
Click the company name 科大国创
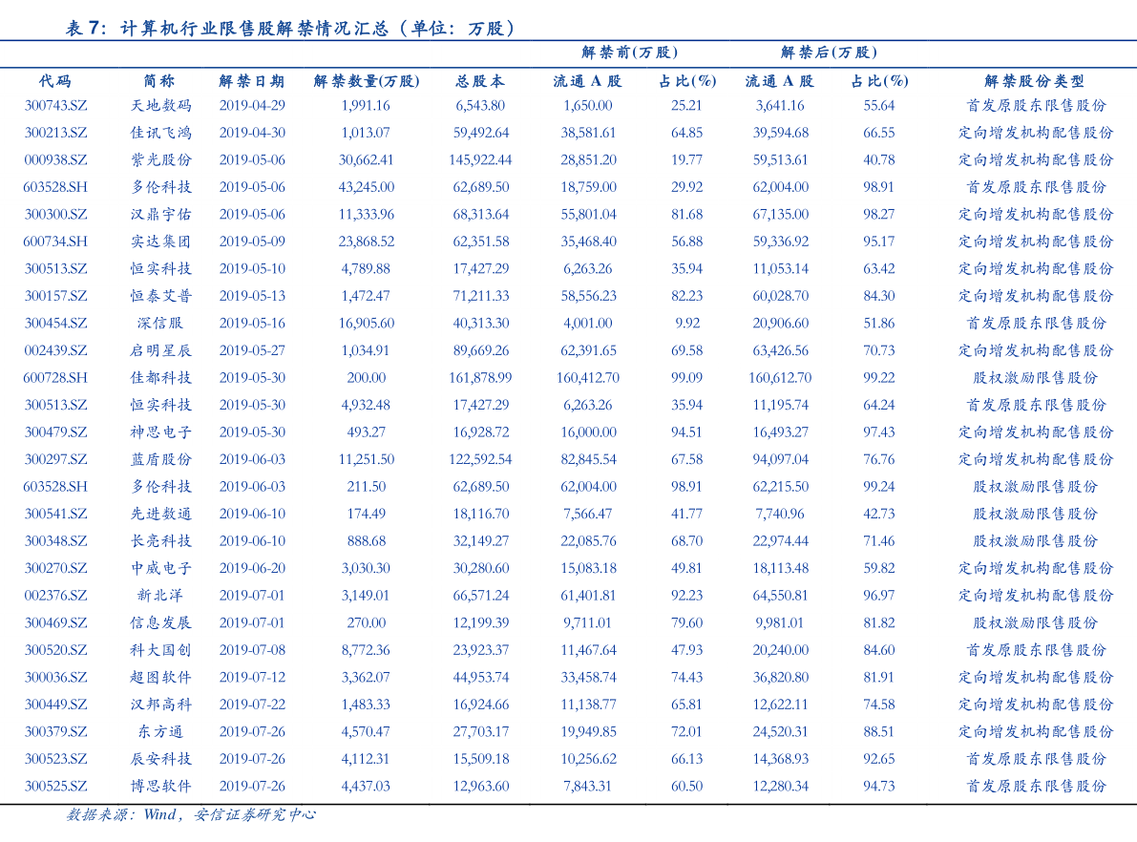[x=162, y=649]
